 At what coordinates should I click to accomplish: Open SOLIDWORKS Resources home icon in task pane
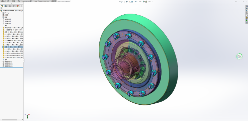(247, 11)
